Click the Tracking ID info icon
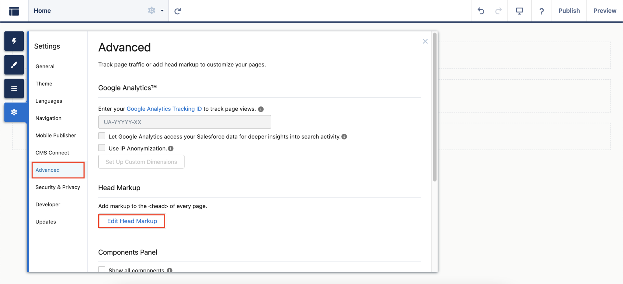Viewport: 623px width, 284px height. pyautogui.click(x=261, y=109)
